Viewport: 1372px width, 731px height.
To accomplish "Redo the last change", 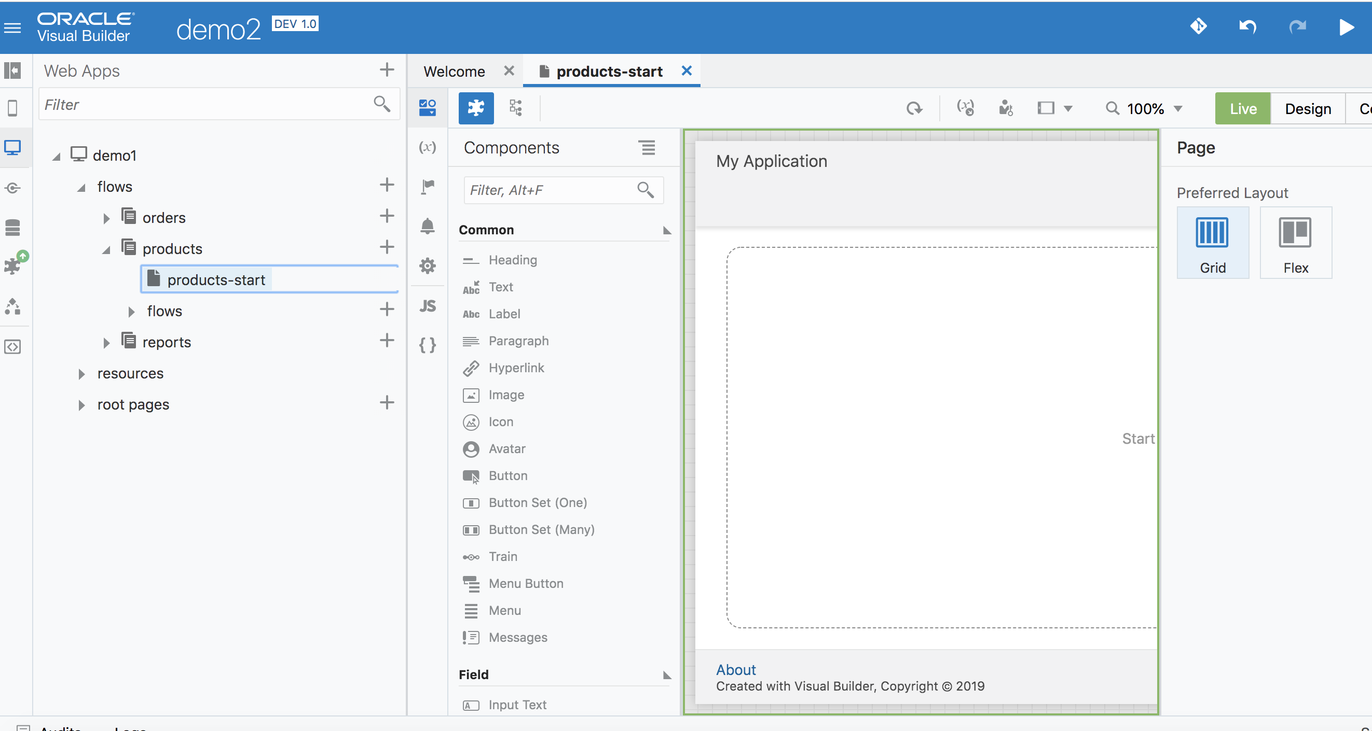I will tap(1297, 26).
